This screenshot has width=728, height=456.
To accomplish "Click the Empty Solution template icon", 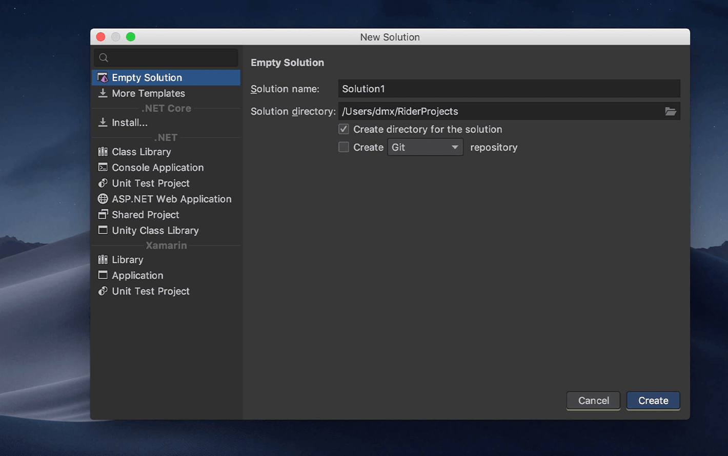I will click(103, 77).
